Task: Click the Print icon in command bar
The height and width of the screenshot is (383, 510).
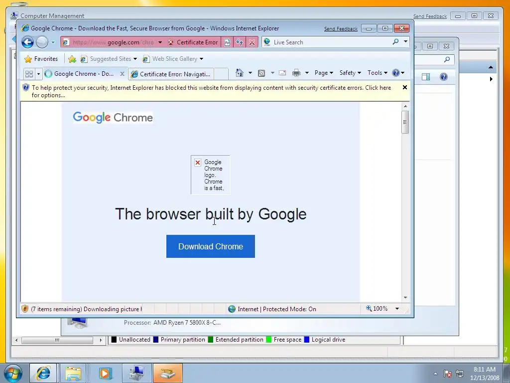Action: [296, 73]
